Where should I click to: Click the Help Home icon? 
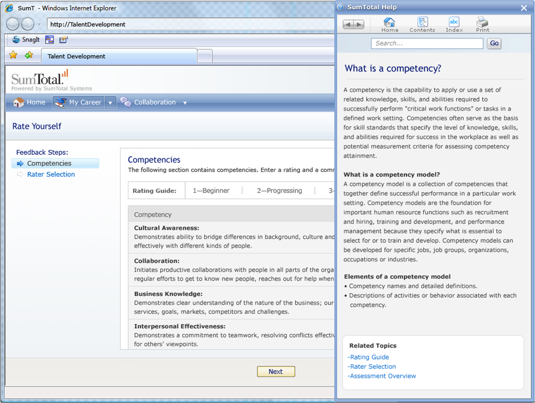390,25
